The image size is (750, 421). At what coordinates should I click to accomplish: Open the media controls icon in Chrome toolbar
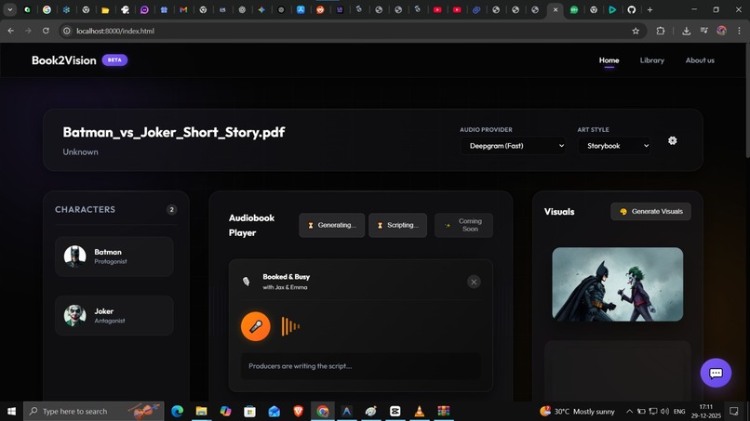pos(703,31)
